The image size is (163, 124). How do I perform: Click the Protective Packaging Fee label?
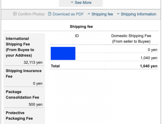coord(19,116)
